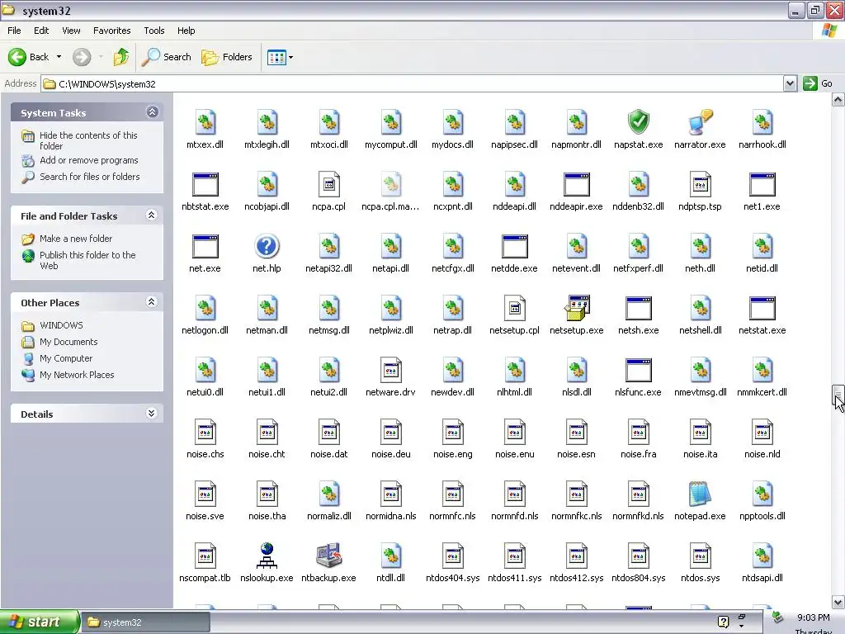Collapse the Other Places panel

[x=152, y=302]
